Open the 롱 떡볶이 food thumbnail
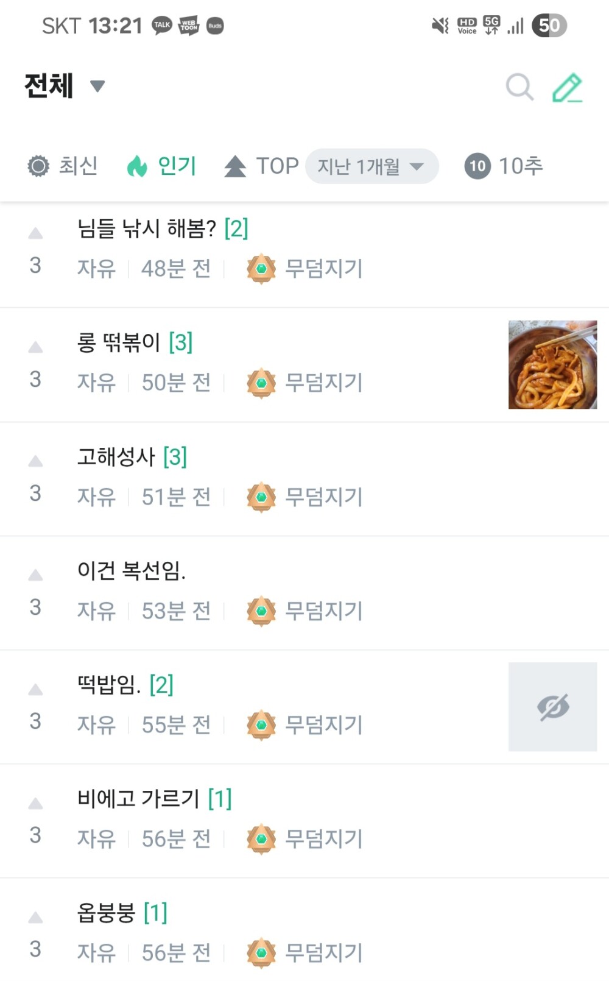Viewport: 609px width, 981px height. (x=552, y=364)
